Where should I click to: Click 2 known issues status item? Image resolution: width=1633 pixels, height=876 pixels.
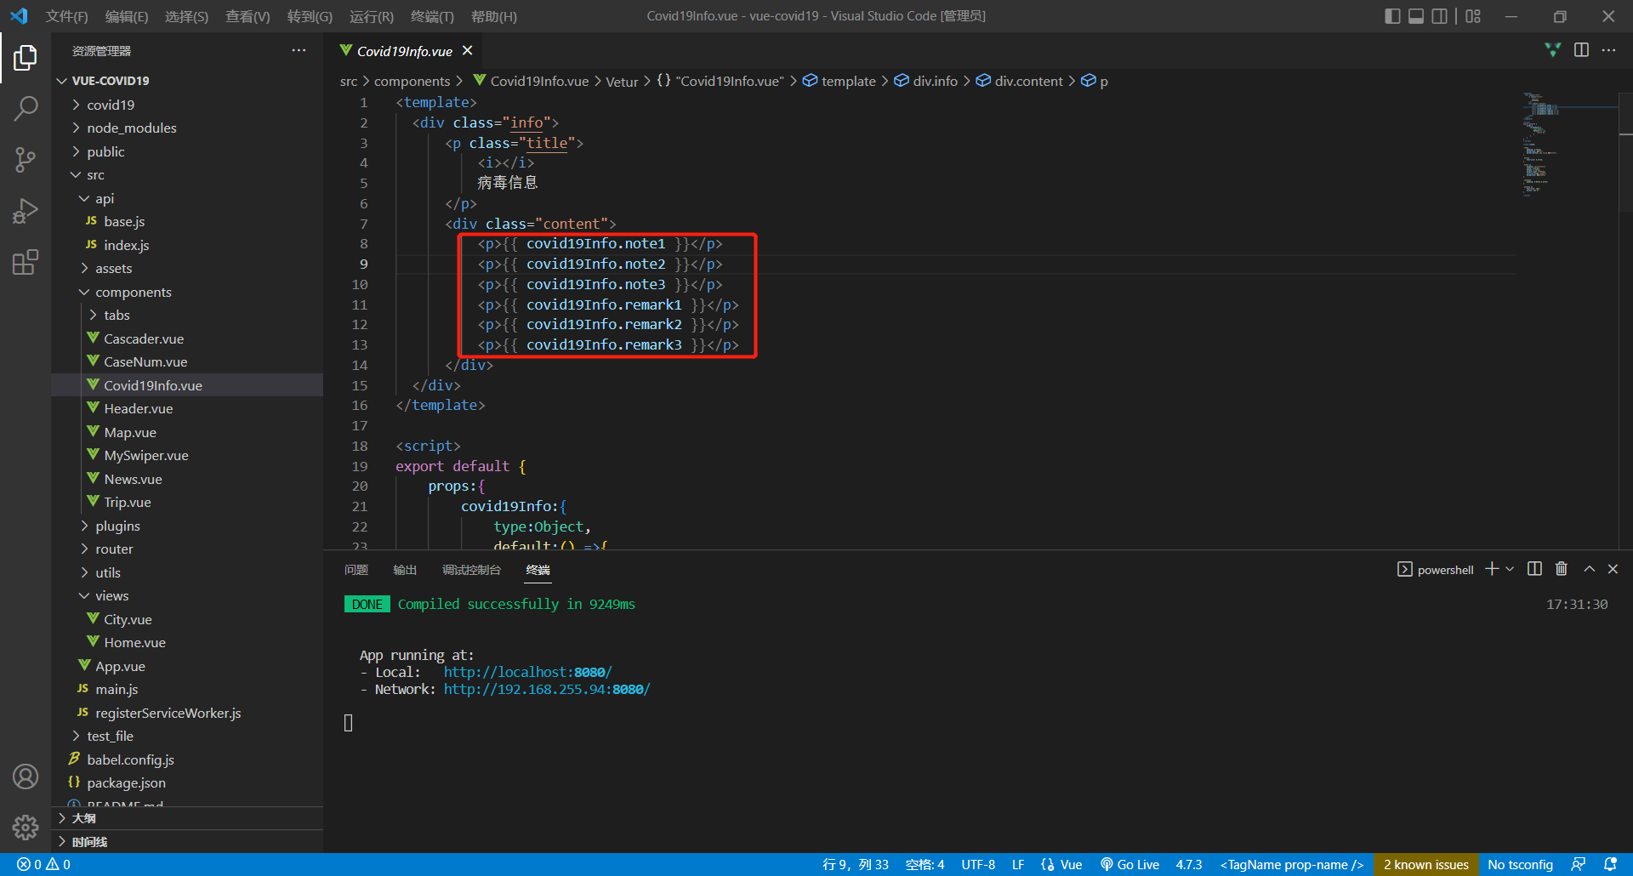click(1426, 864)
